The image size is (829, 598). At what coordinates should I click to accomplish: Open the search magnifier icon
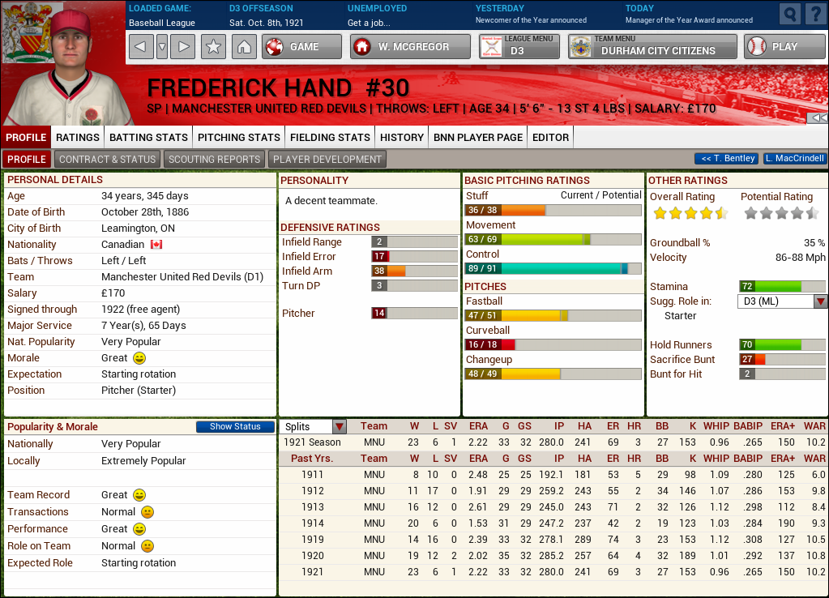tap(789, 14)
